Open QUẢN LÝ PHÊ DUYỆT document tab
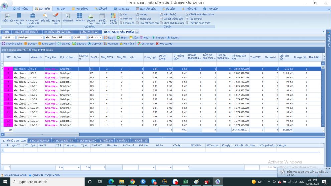The image size is (331, 186). 27,32
